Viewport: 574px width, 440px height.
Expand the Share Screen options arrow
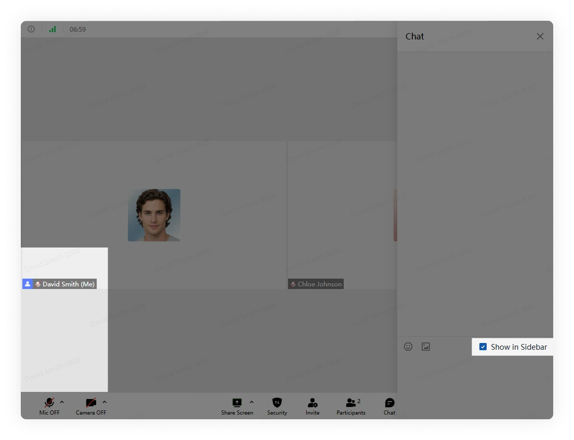pos(252,402)
